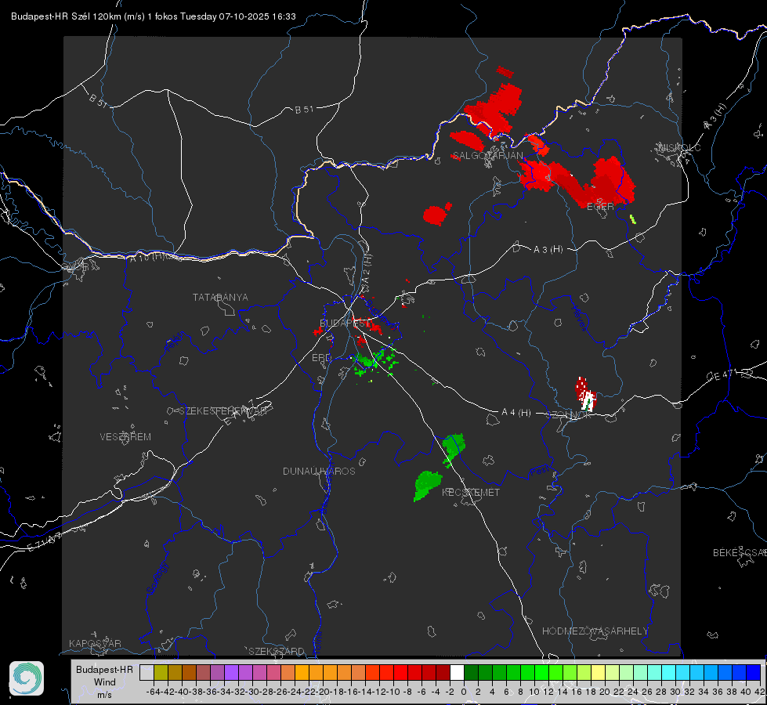Click the BUDAPEST city label
767x705 pixels.
point(345,323)
